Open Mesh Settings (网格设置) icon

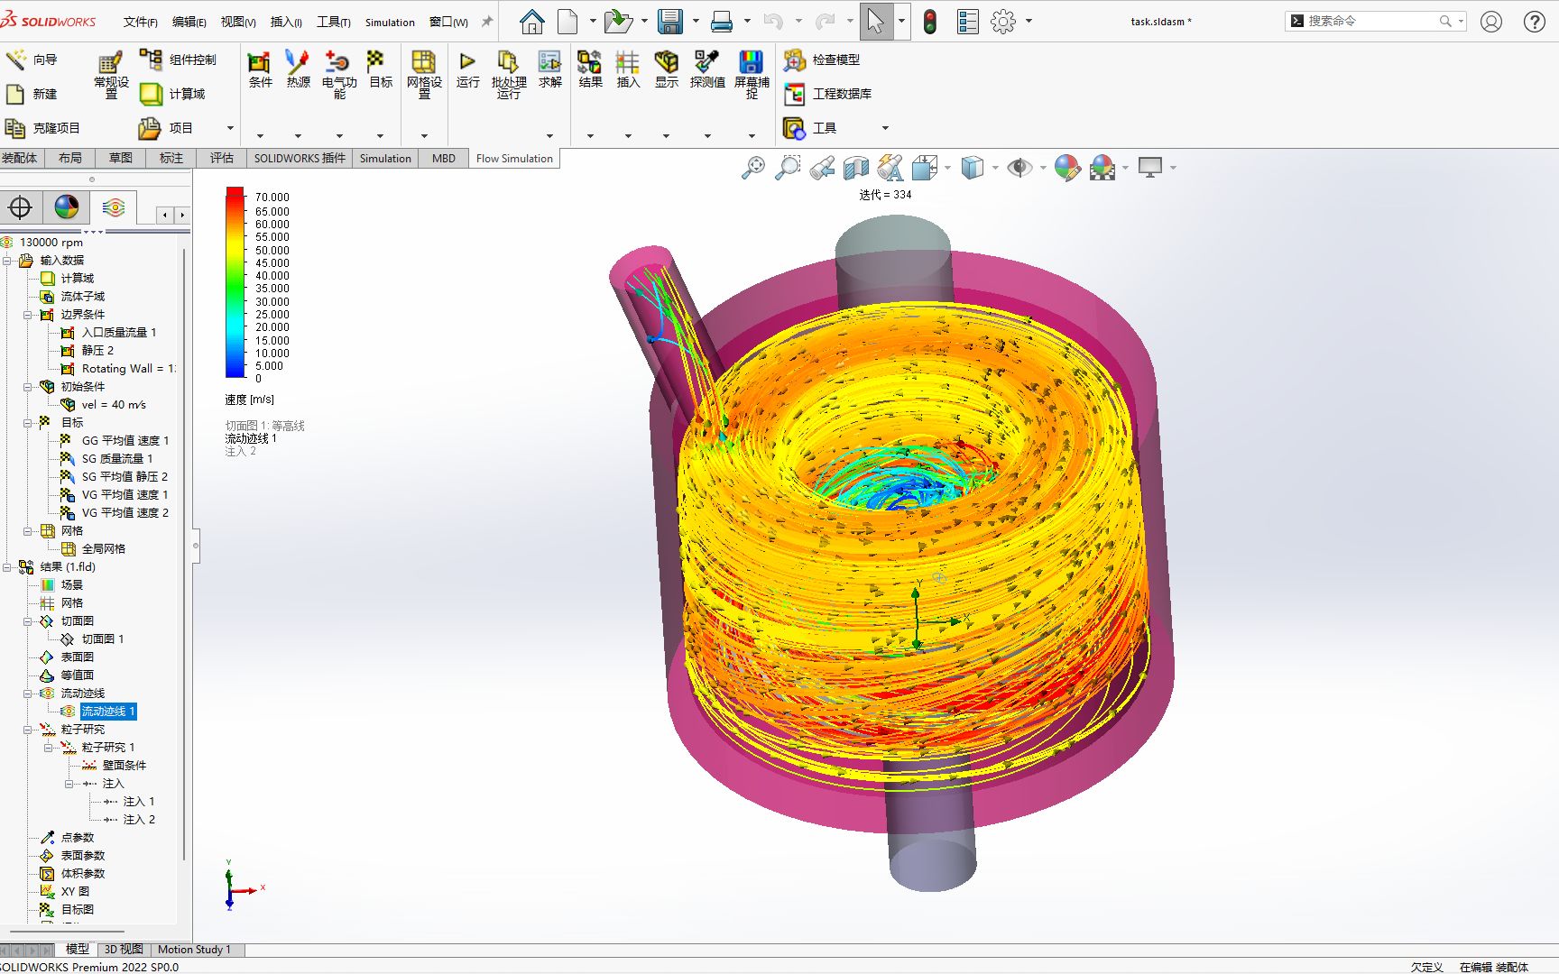(424, 74)
